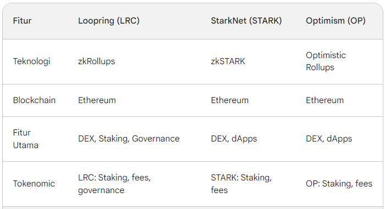Click the Fitur Utama row label

tap(25, 139)
